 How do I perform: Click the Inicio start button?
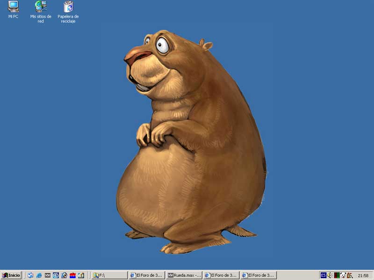click(11, 275)
